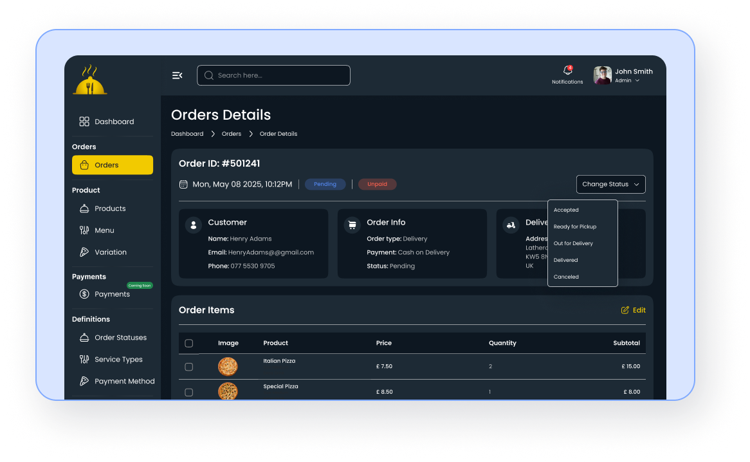This screenshot has width=750, height=462.
Task: Select all order items via header checkbox
Action: point(188,343)
